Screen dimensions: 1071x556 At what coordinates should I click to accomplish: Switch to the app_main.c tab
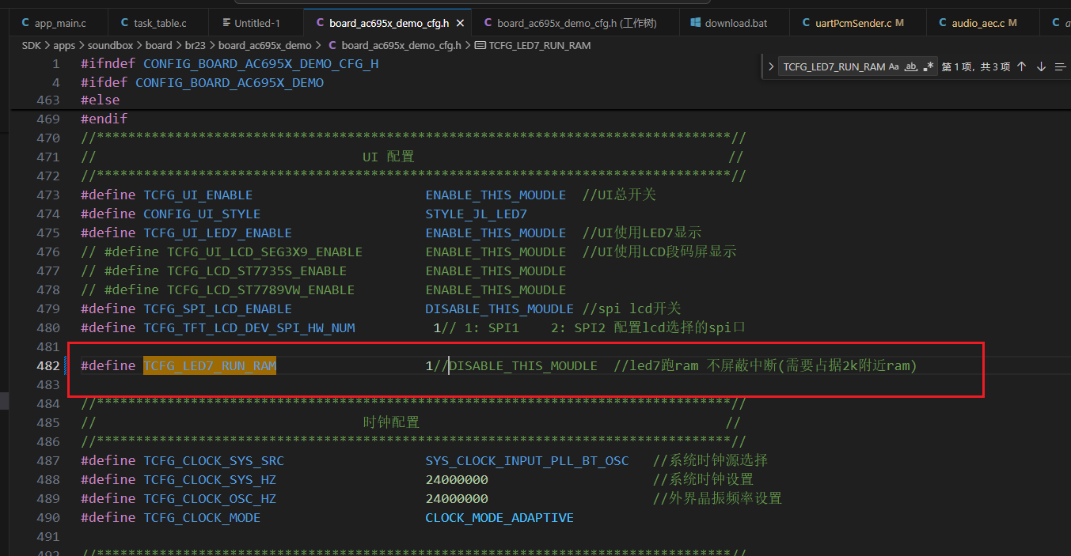point(54,23)
